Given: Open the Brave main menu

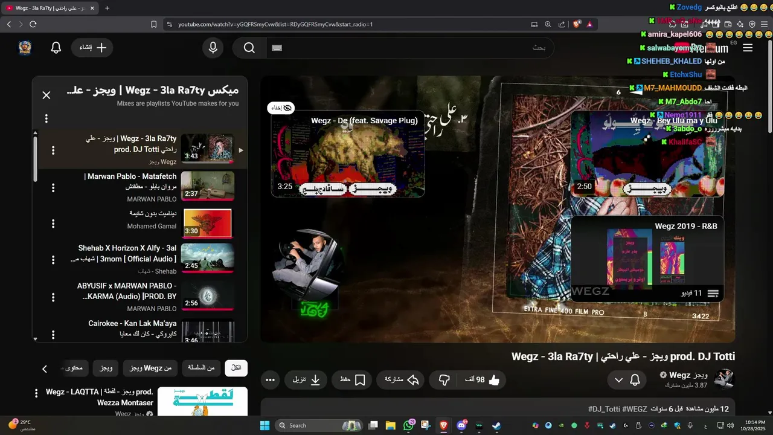Looking at the screenshot, I should pyautogui.click(x=764, y=24).
